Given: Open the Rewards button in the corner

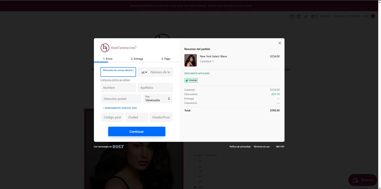Looking at the screenshot, I should (363, 180).
